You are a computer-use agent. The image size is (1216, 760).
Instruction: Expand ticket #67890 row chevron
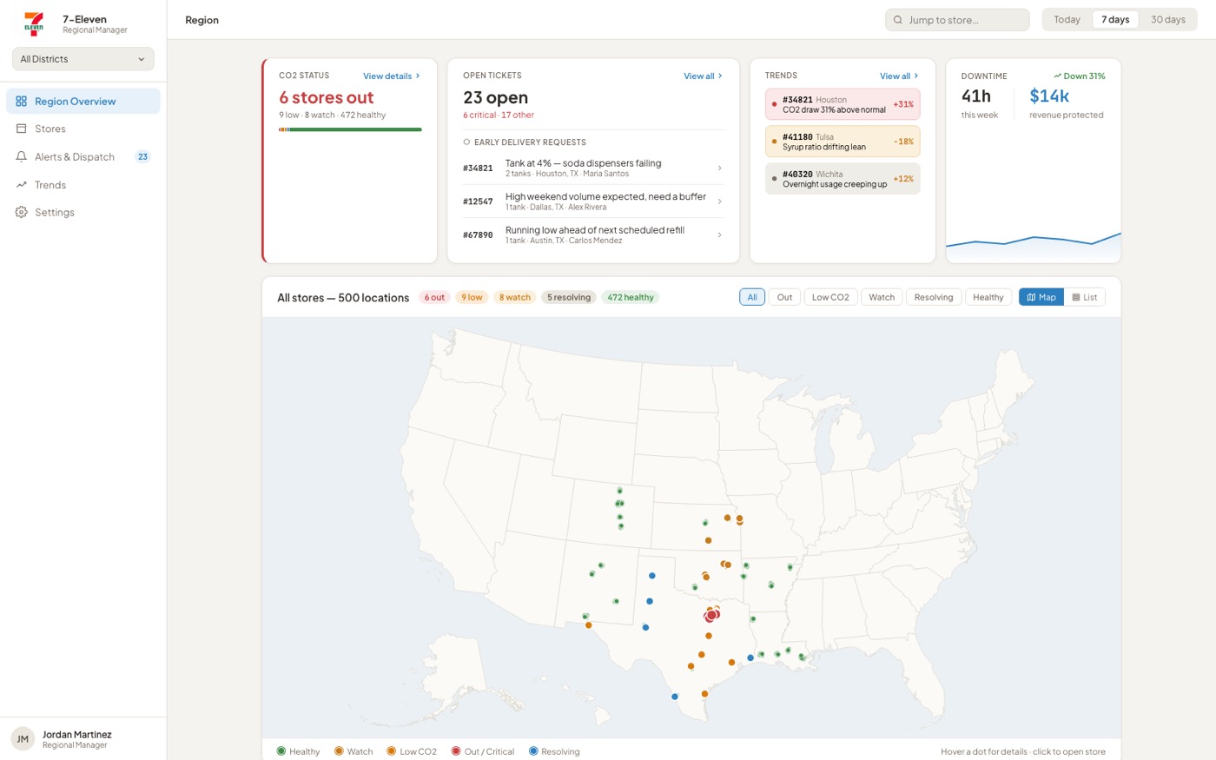(719, 235)
